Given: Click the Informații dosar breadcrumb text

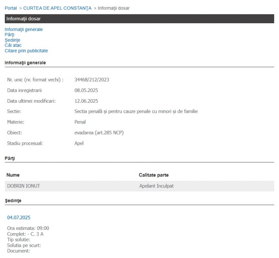Looking at the screenshot, I should 114,8.
